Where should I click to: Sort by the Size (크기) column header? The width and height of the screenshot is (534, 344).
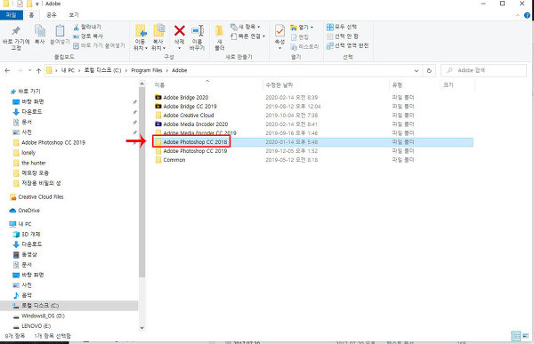(449, 84)
